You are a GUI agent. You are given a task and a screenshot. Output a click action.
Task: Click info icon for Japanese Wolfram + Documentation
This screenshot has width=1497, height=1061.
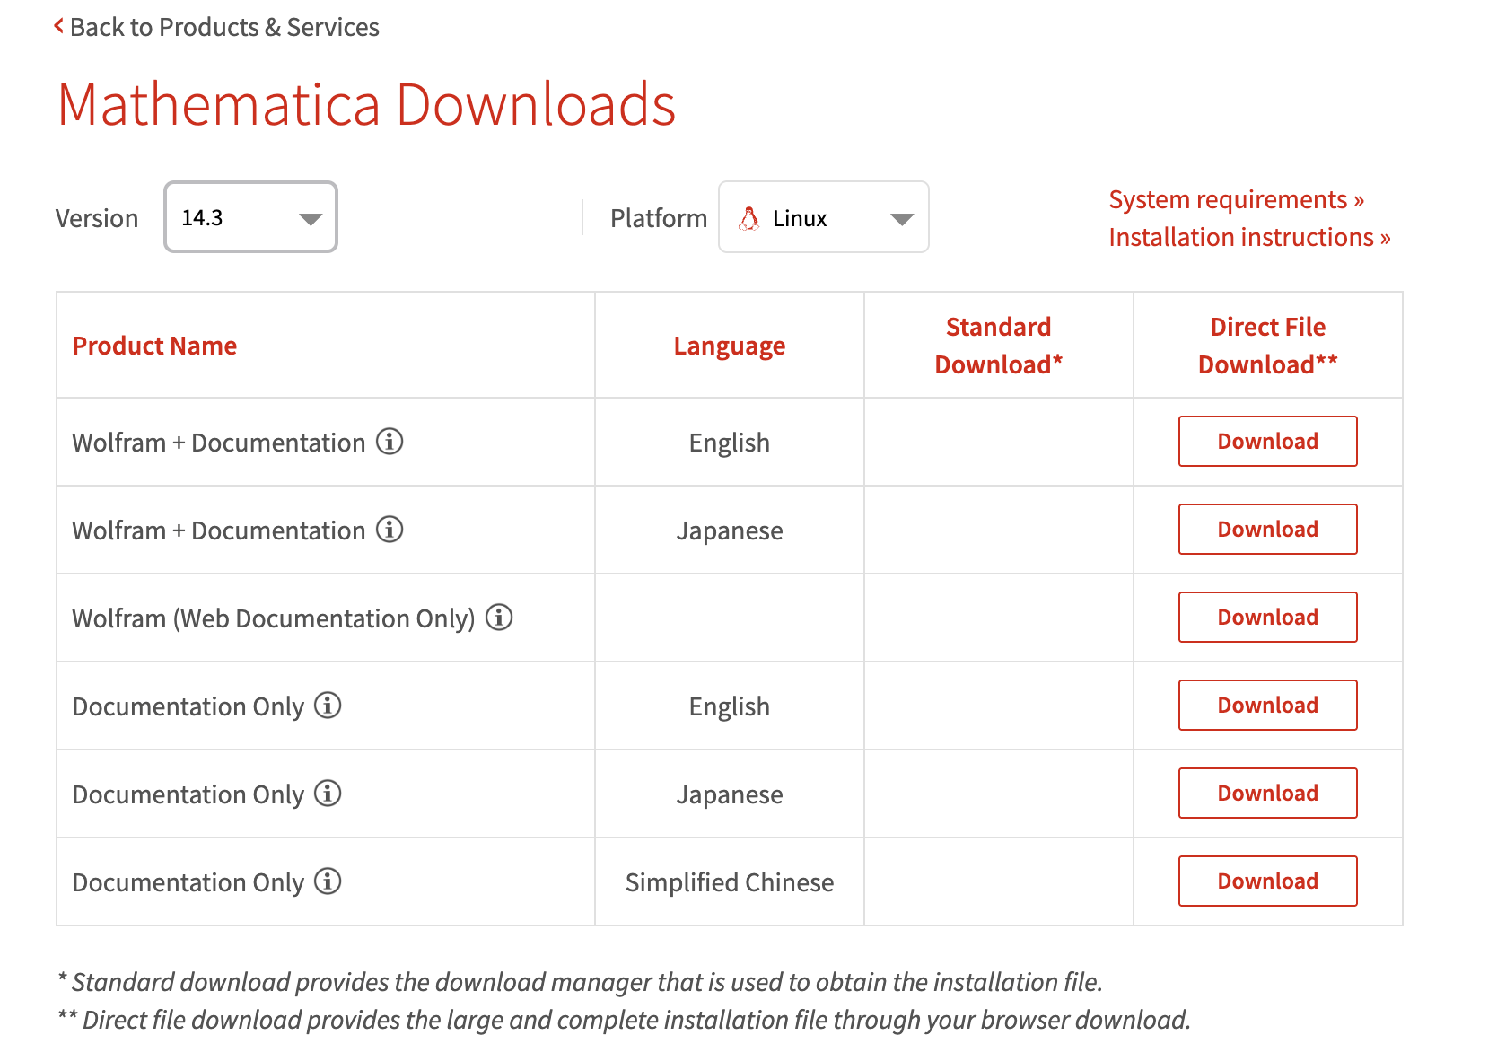(x=390, y=529)
